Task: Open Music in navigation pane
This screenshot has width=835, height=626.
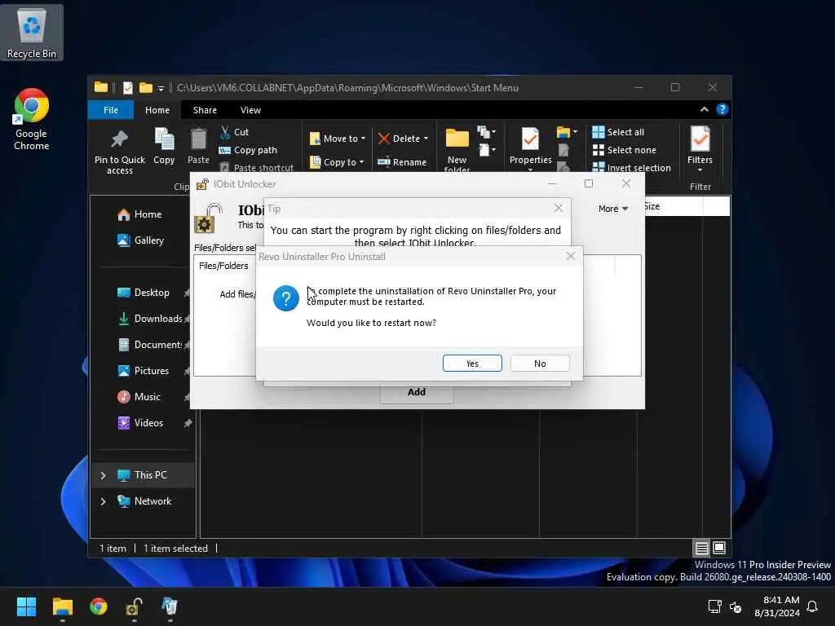Action: 139,397
